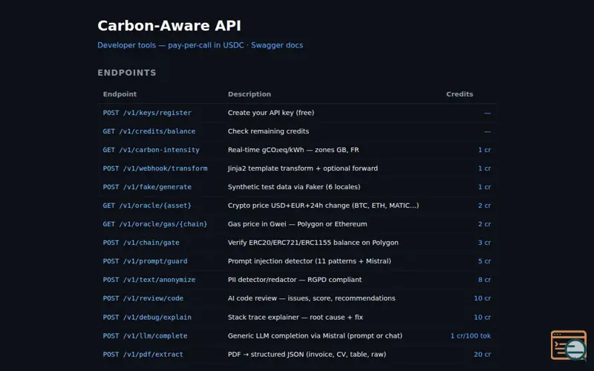Click '1 cr' in the webhook/transform row
Screen dimensions: 594x371
coord(484,168)
